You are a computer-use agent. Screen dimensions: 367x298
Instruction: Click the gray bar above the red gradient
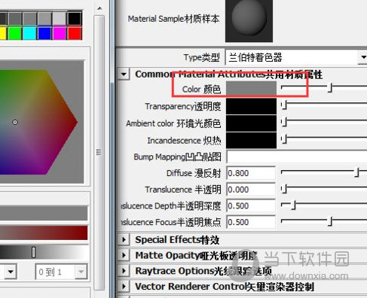44,213
